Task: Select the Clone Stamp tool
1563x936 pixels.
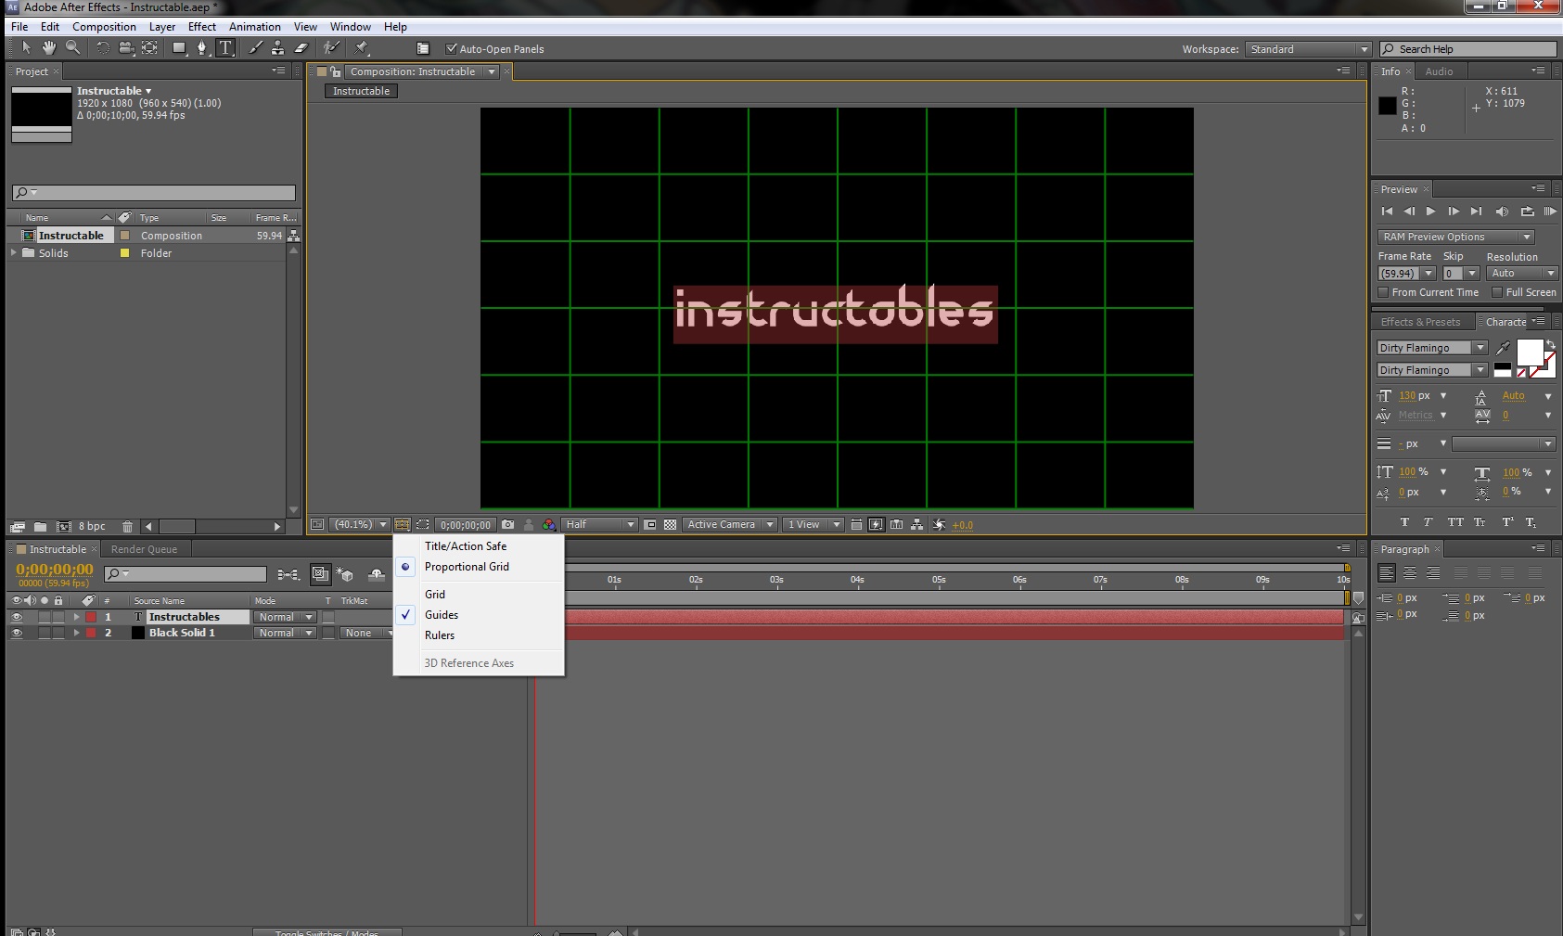Action: pyautogui.click(x=277, y=48)
